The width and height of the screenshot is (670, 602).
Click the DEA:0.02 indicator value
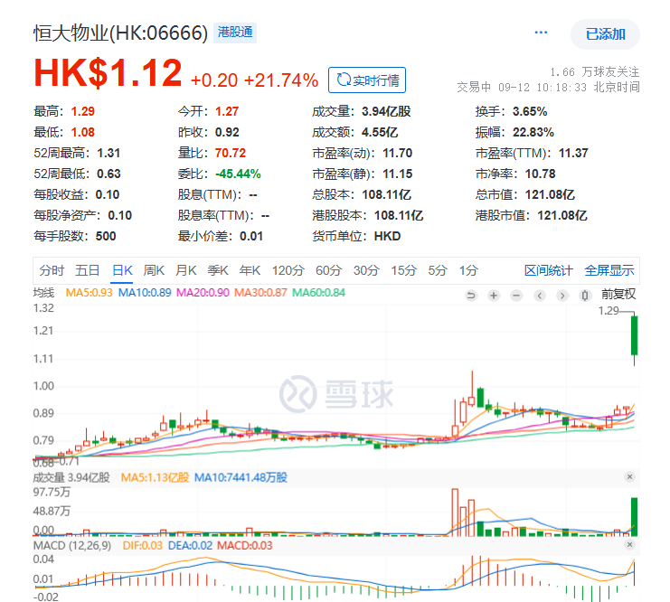190,546
